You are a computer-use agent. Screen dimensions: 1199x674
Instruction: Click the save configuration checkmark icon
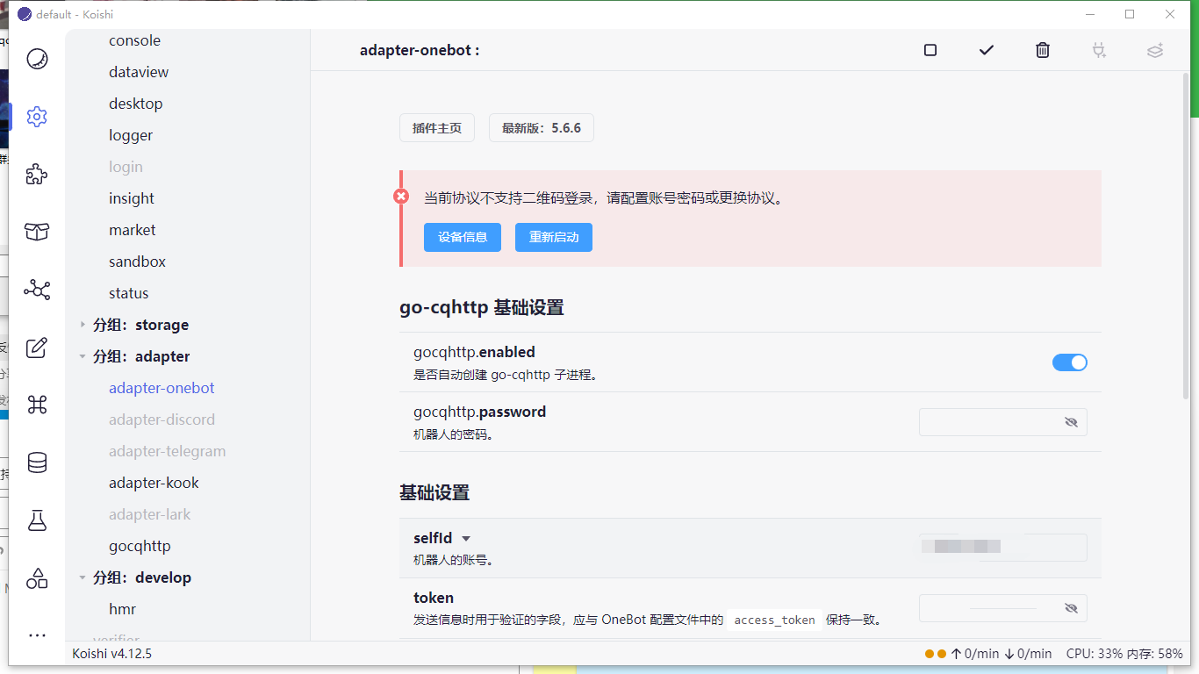point(987,50)
